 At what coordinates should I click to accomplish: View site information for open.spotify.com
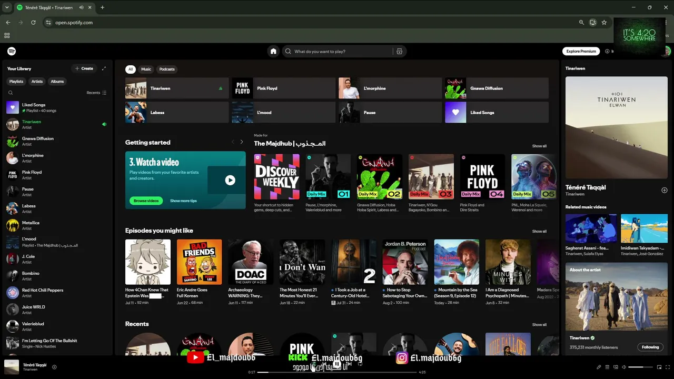[48, 23]
